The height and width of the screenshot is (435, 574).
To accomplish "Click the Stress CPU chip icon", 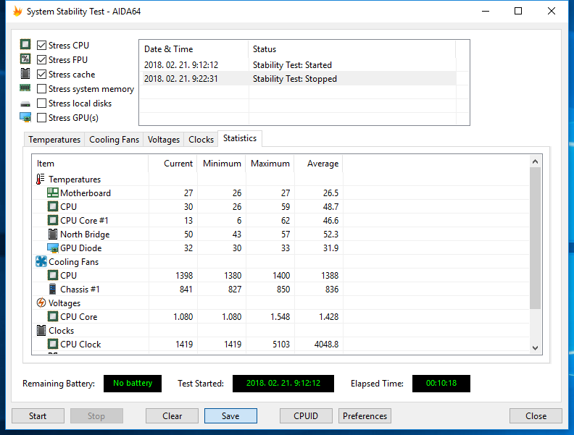I will click(x=25, y=45).
